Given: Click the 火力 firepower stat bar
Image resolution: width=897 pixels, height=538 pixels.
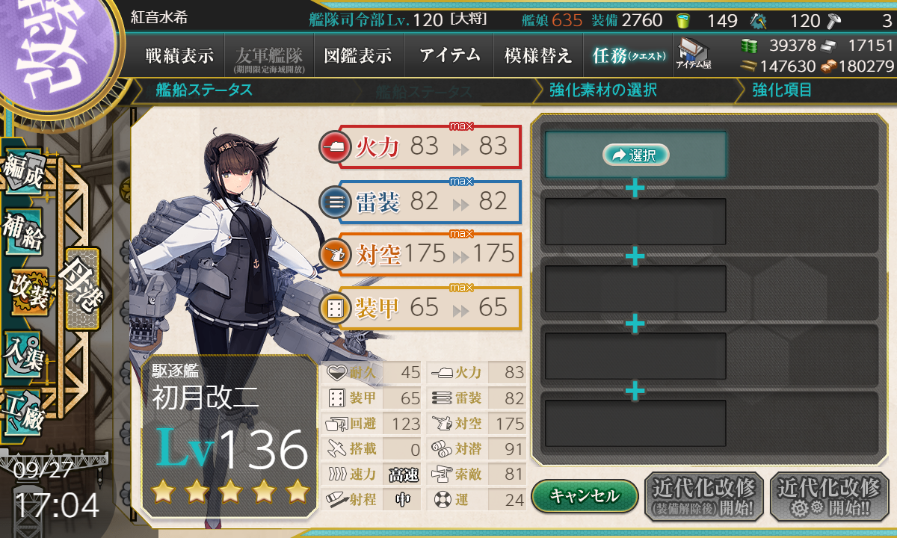Looking at the screenshot, I should click(420, 146).
